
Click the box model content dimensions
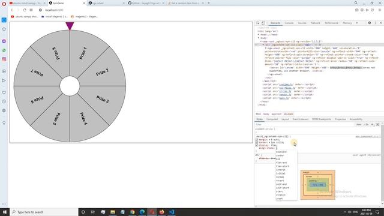pos(317,185)
